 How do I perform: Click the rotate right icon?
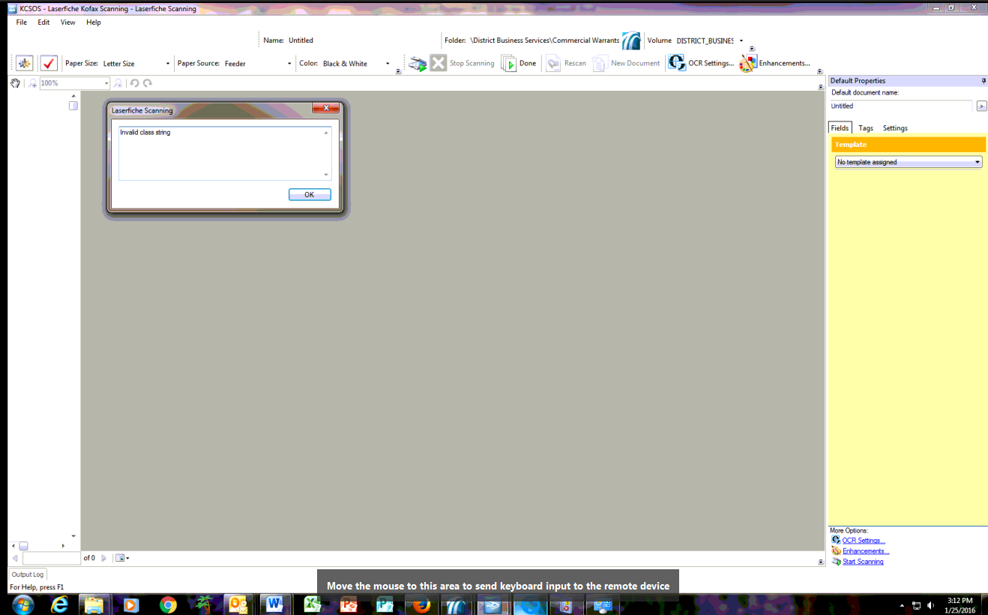[148, 83]
